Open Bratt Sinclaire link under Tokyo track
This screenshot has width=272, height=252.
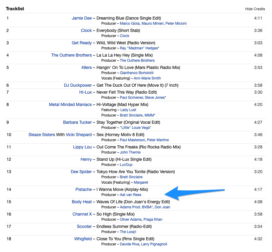131,177
